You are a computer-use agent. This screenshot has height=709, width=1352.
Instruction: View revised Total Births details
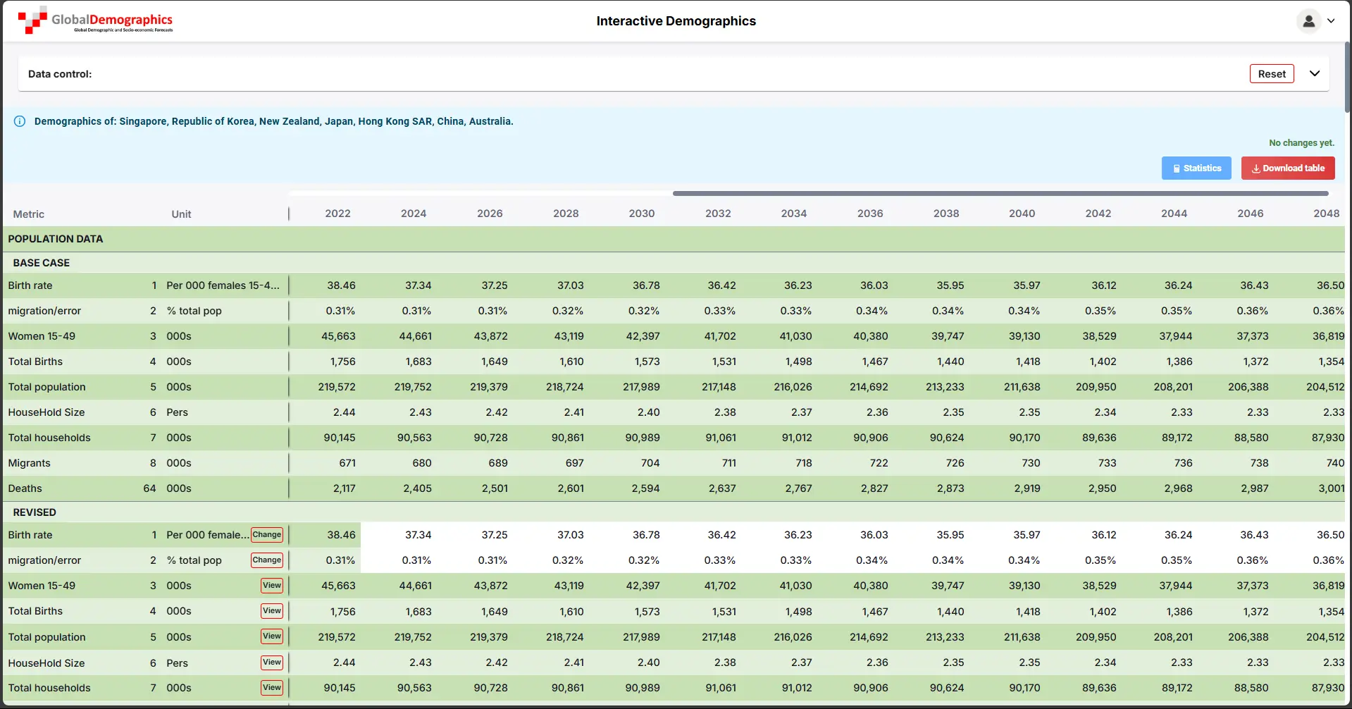point(272,611)
